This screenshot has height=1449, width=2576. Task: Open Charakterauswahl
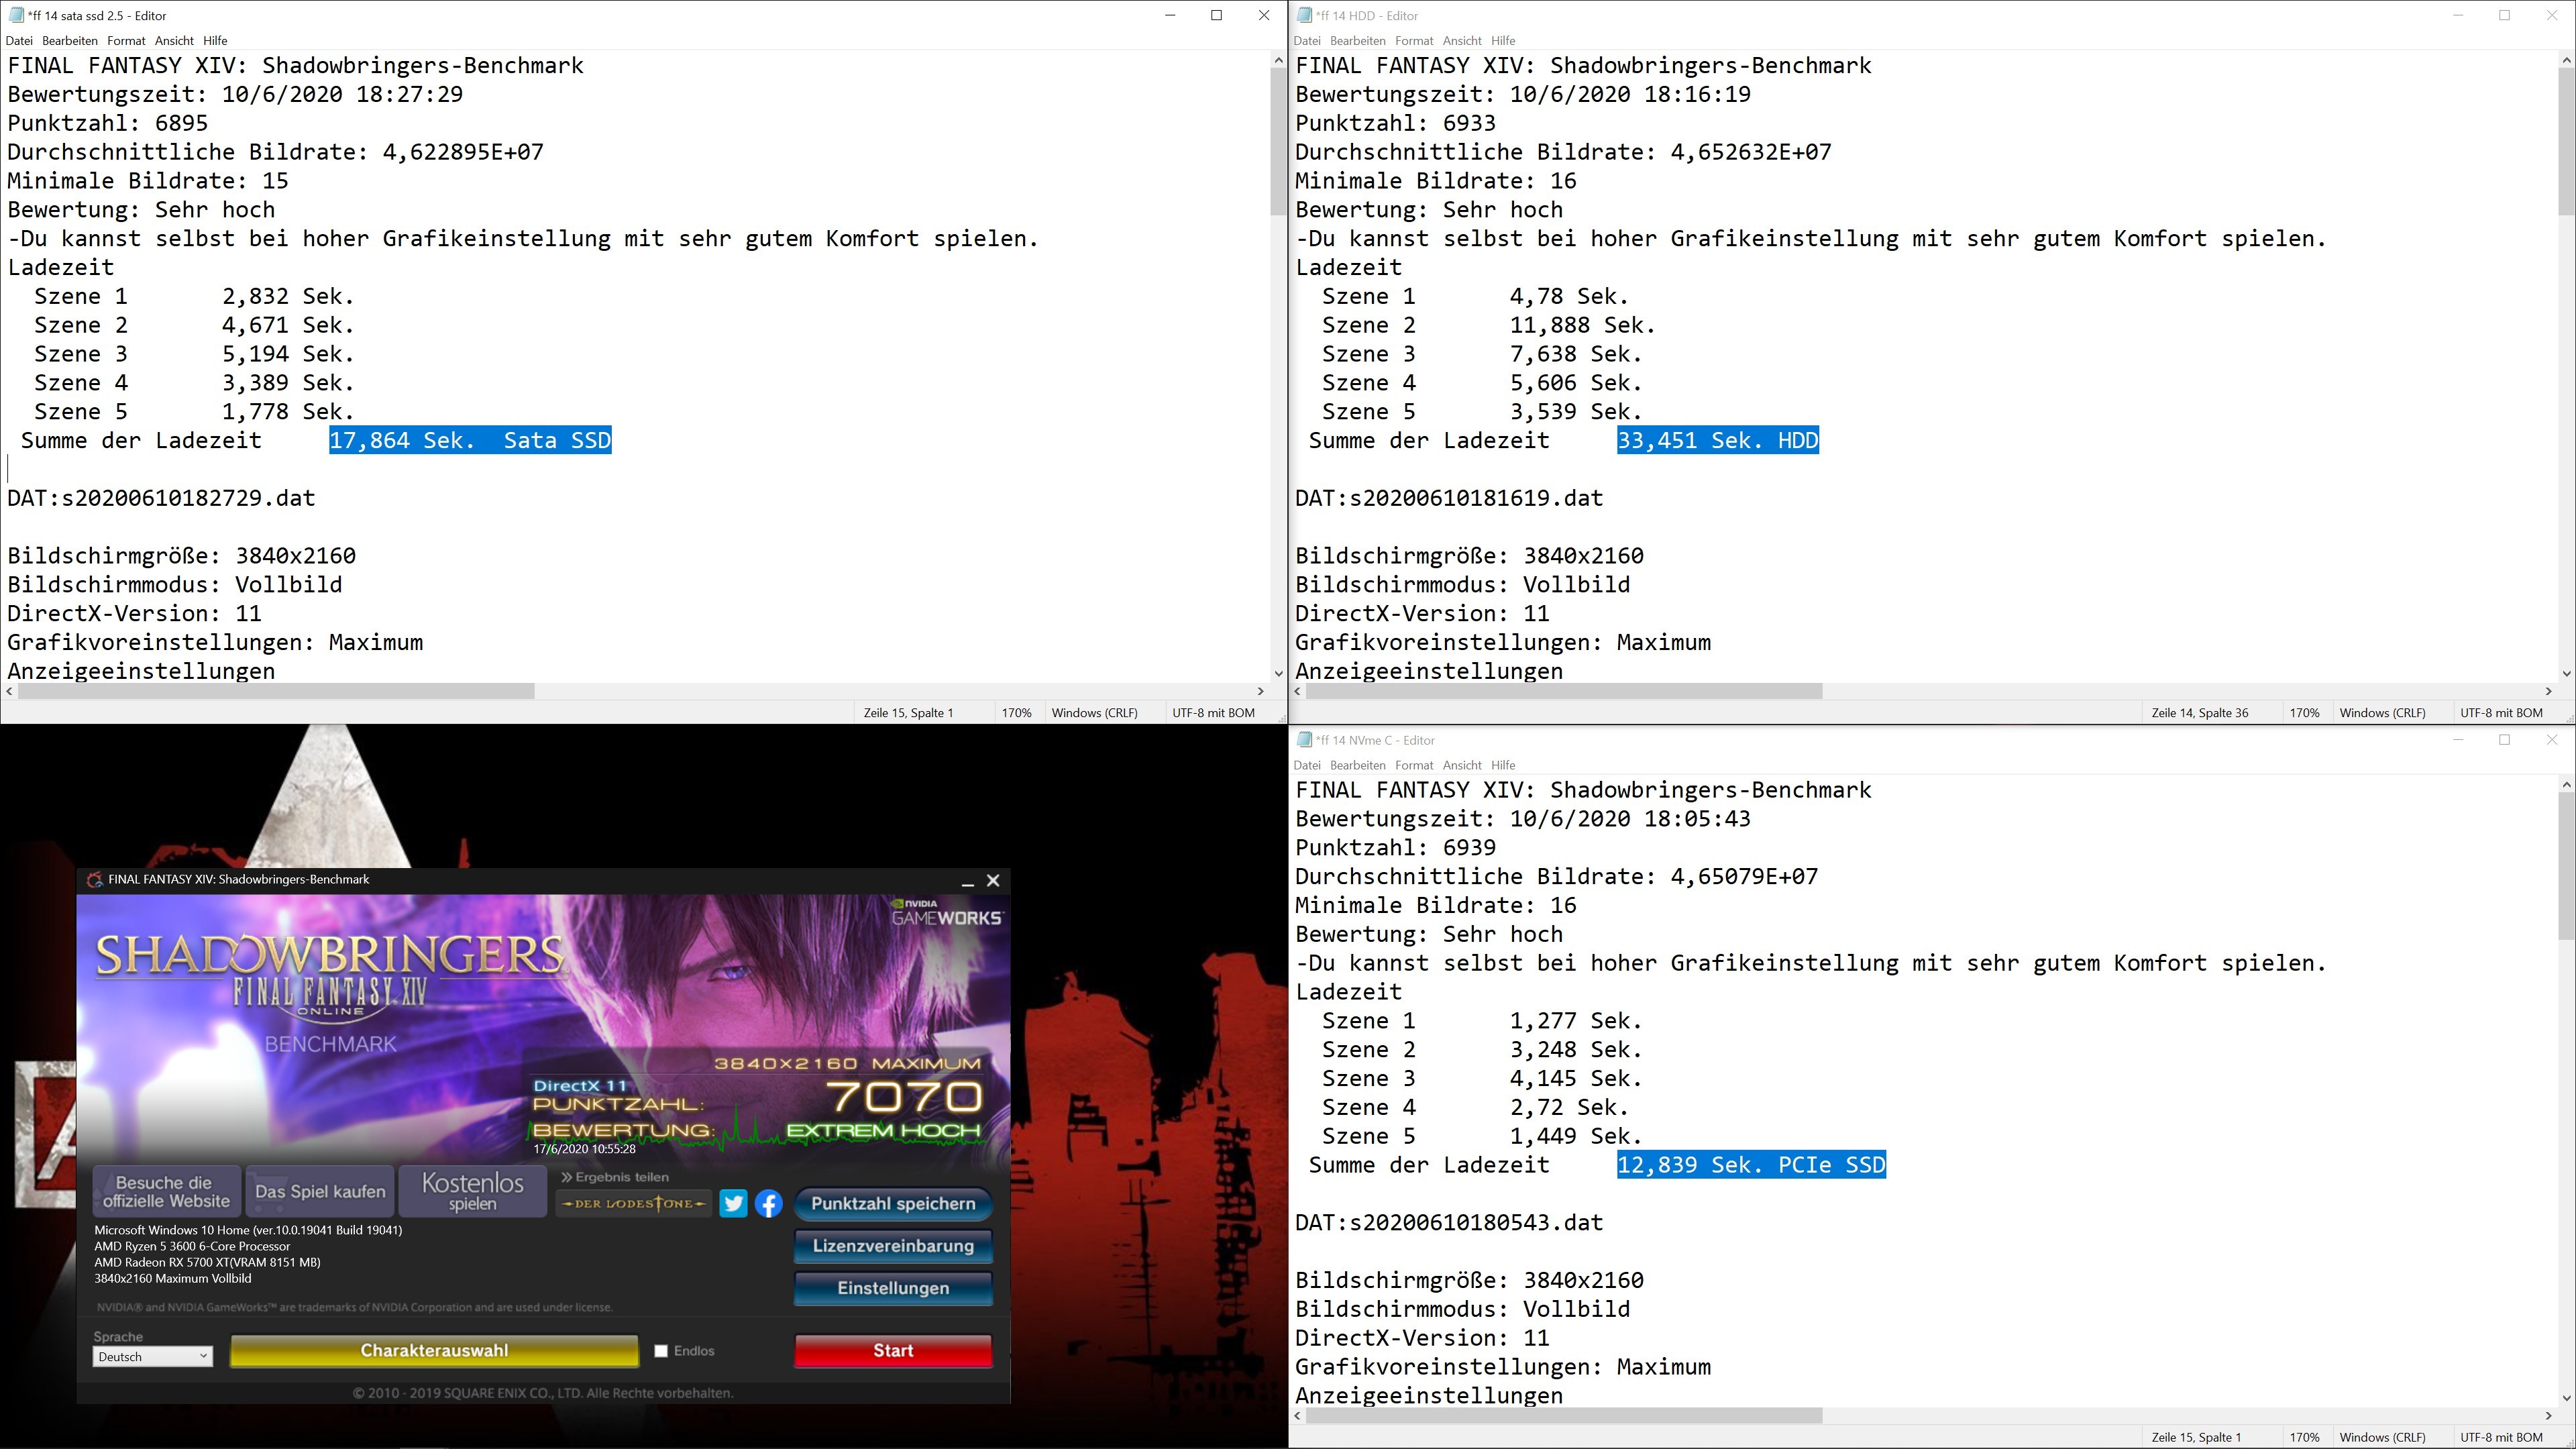tap(434, 1351)
